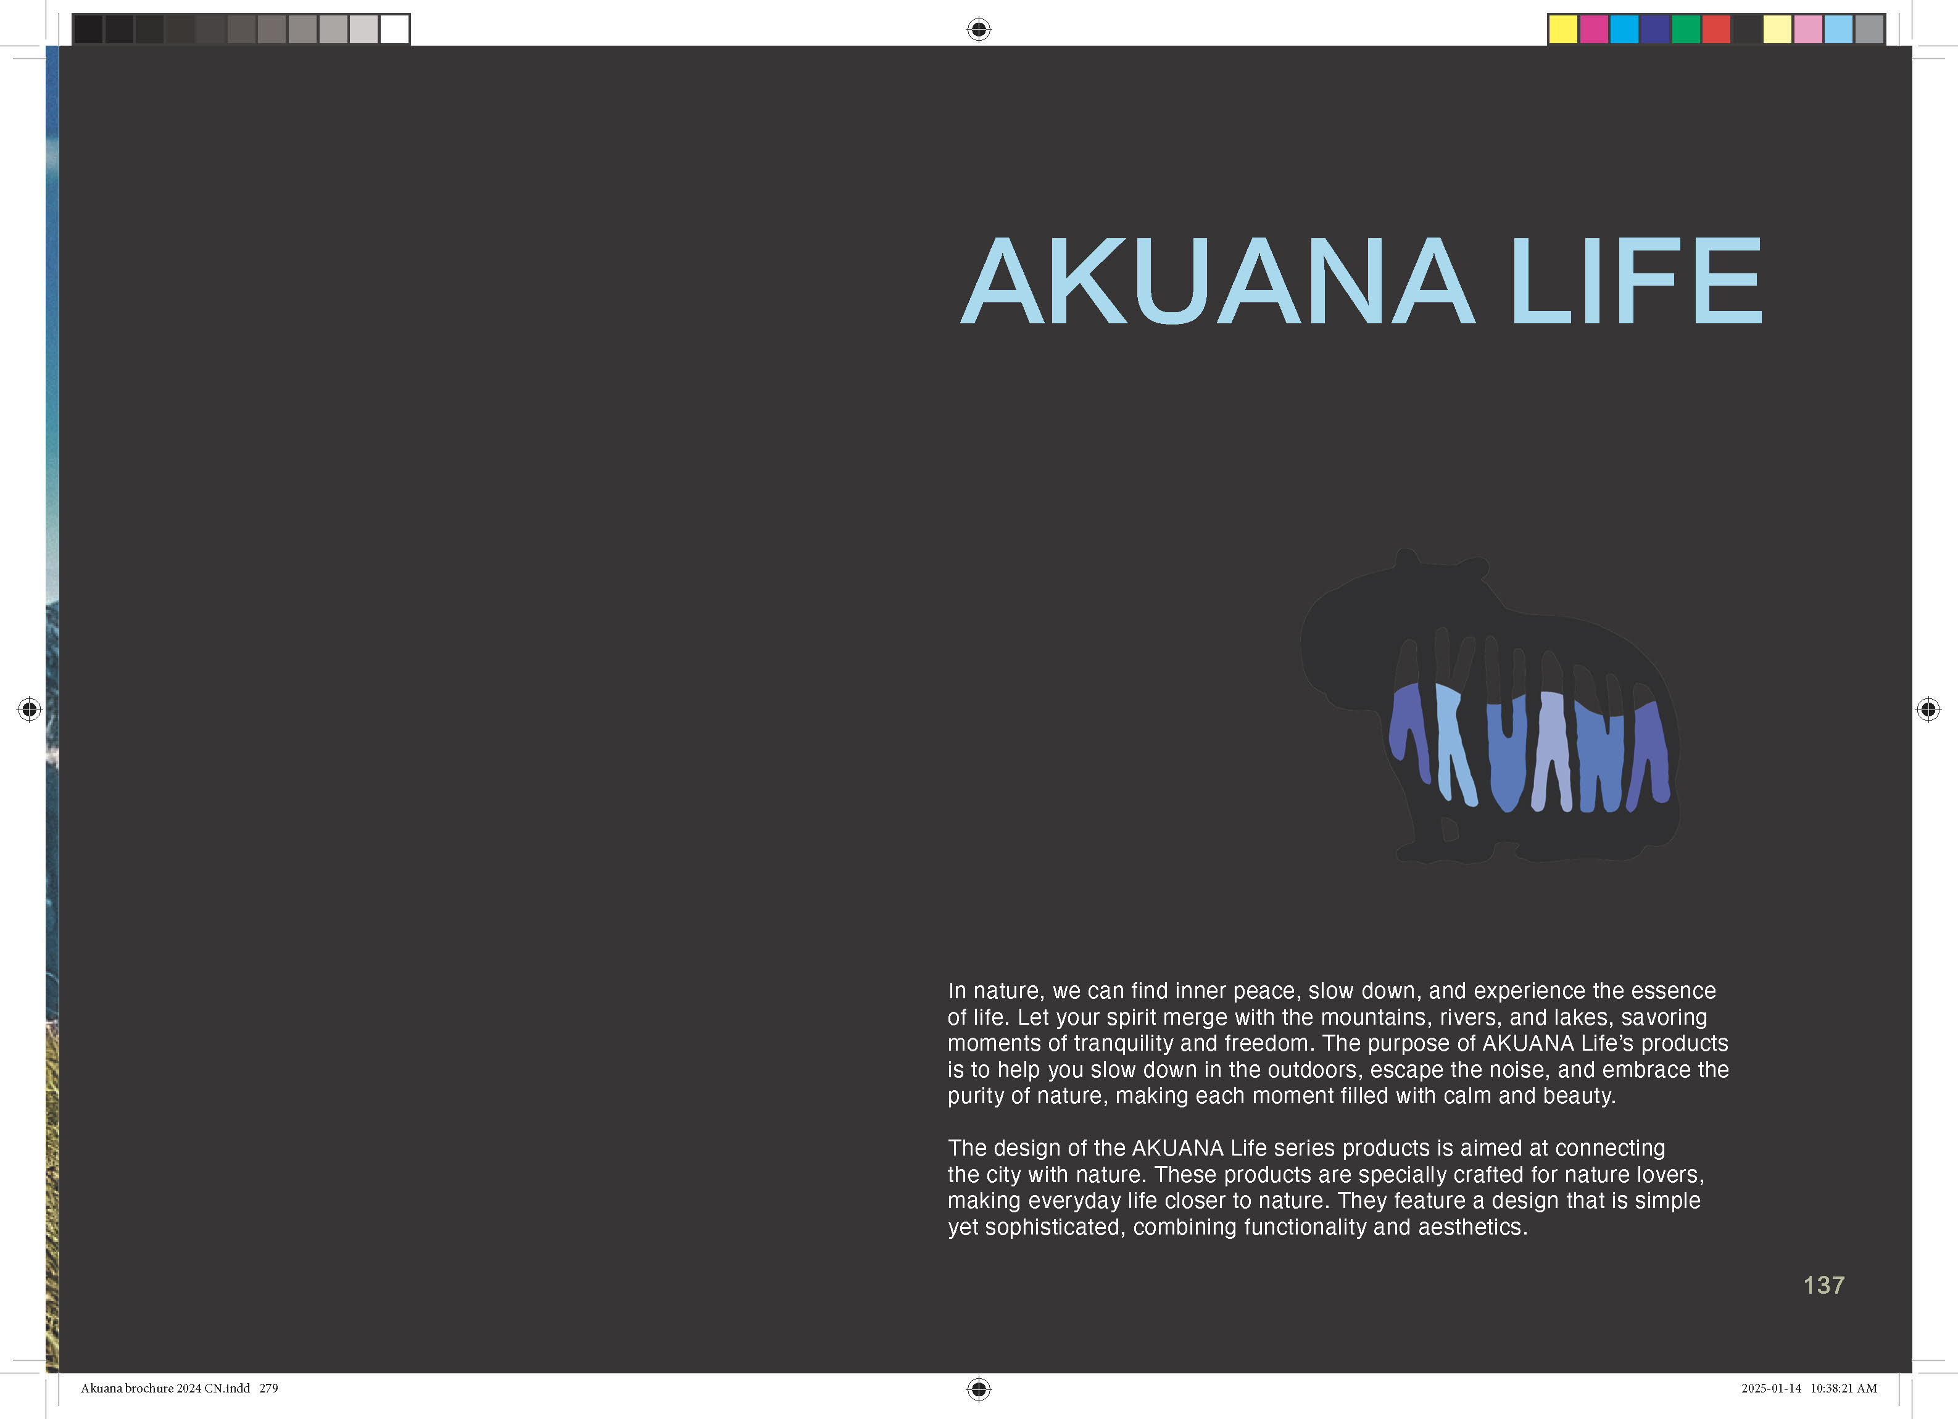Click the top center registration mark
1958x1419 pixels.
(x=978, y=30)
